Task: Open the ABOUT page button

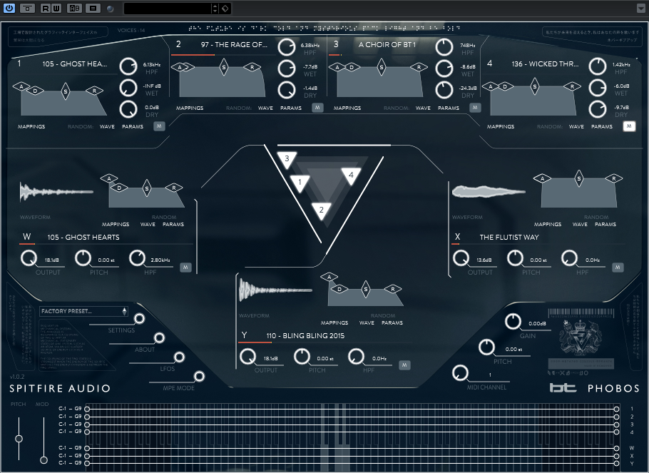Action: pos(159,338)
